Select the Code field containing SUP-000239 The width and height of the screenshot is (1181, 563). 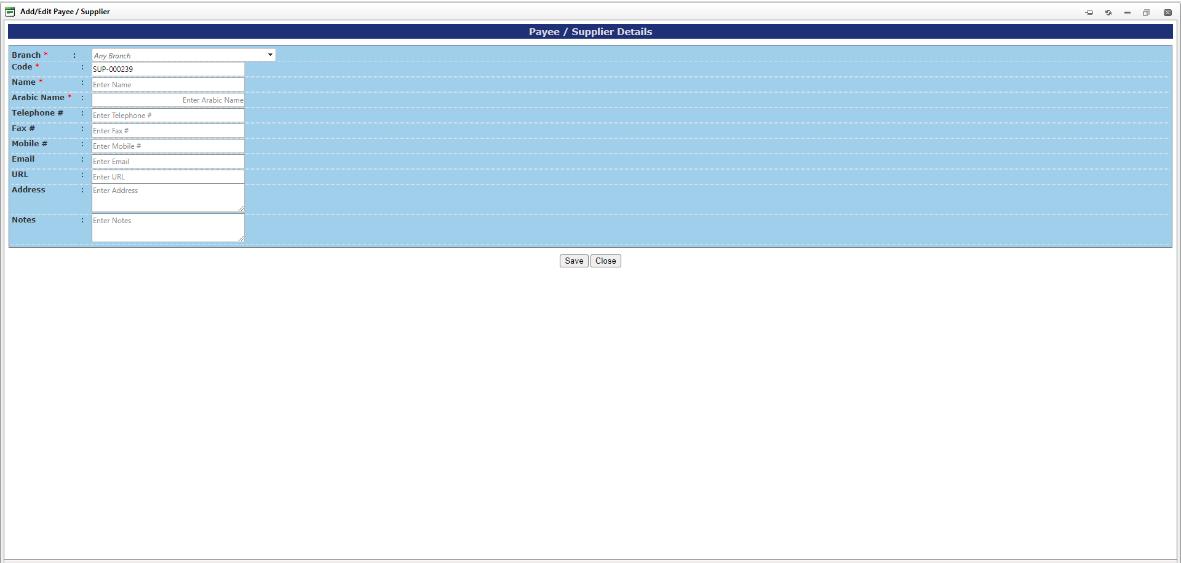(167, 69)
